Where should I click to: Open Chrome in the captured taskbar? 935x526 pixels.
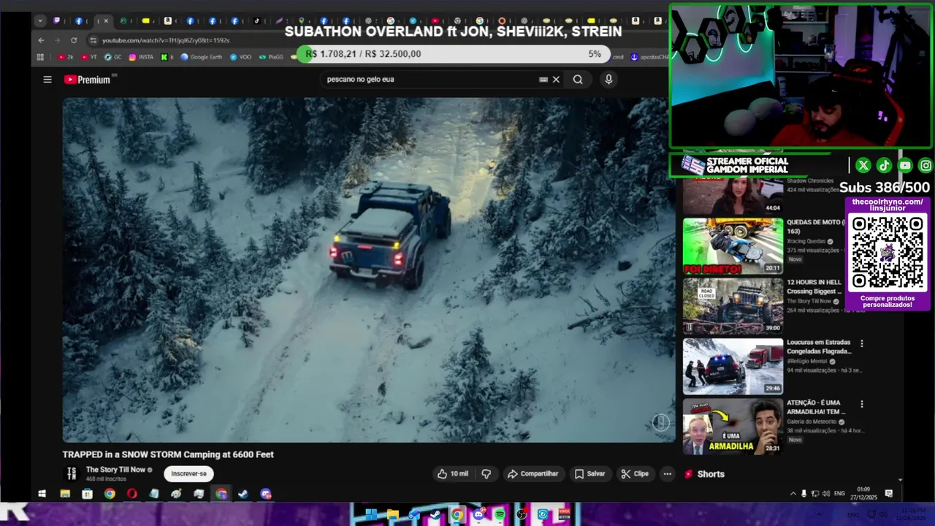click(x=110, y=494)
